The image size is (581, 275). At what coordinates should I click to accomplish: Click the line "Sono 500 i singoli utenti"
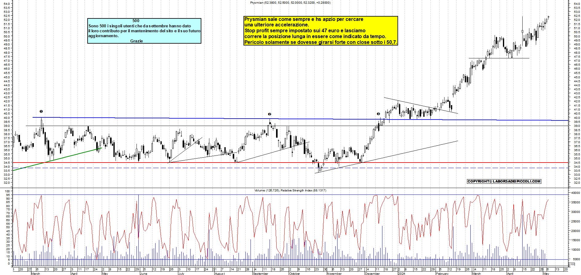[x=140, y=26]
